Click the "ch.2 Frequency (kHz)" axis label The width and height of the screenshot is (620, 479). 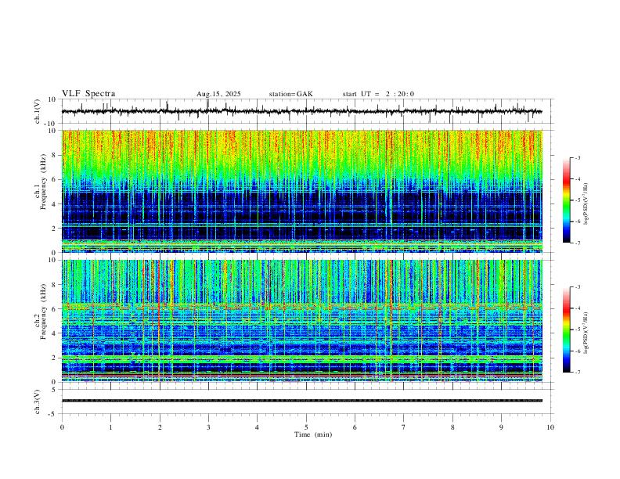tap(41, 311)
